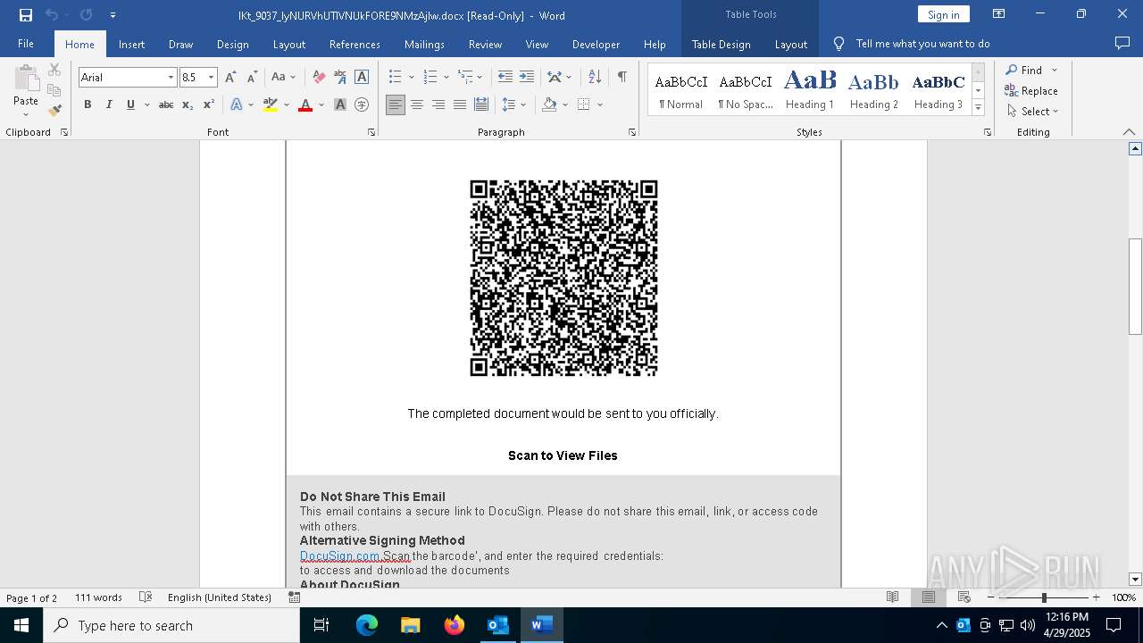Justify the paragraph text
1143x643 pixels.
[460, 104]
